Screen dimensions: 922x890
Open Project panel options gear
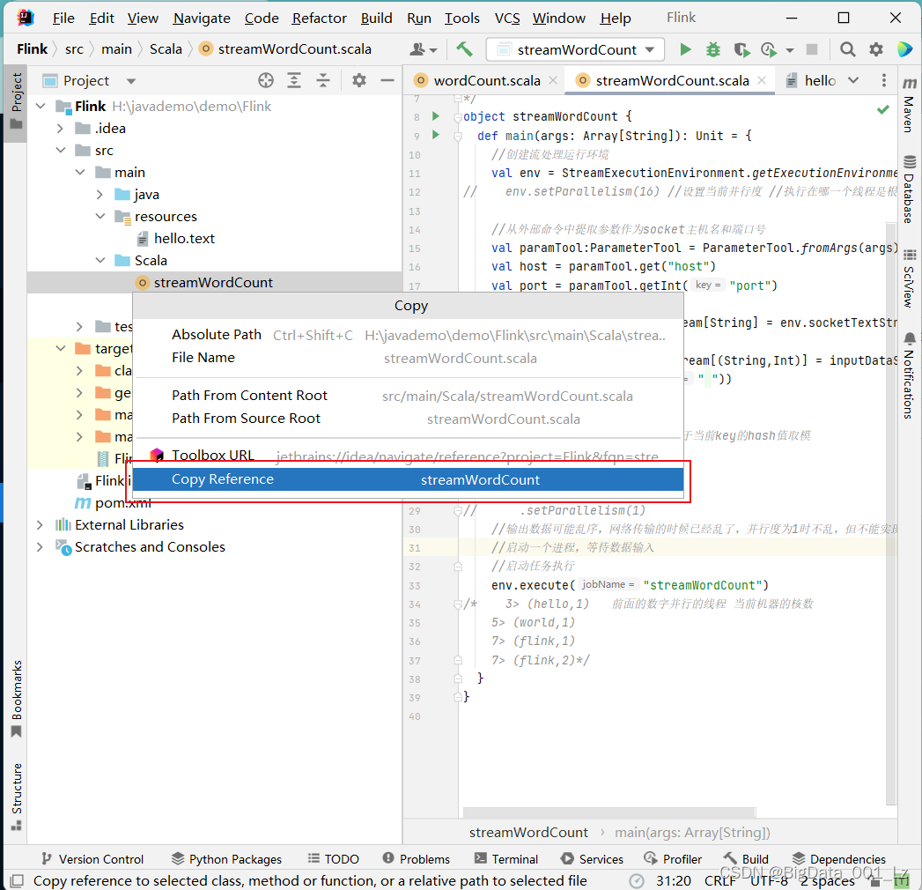pyautogui.click(x=358, y=80)
